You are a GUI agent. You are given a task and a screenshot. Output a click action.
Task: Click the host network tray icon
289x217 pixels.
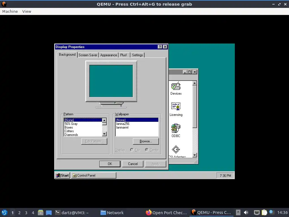click(257, 212)
